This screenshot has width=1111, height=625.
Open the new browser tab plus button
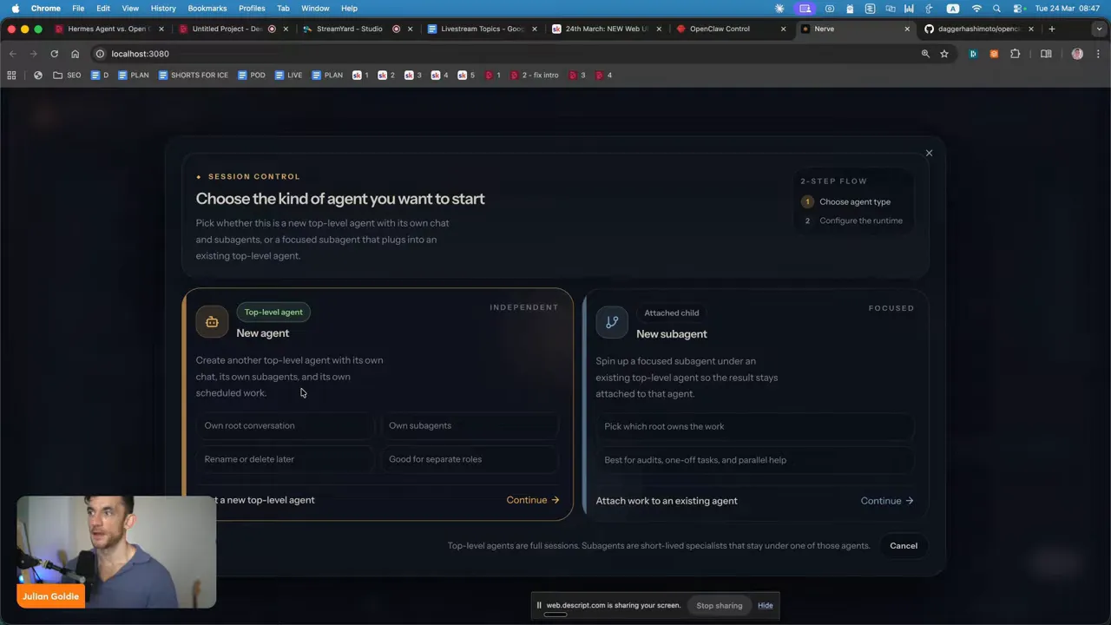(1052, 29)
